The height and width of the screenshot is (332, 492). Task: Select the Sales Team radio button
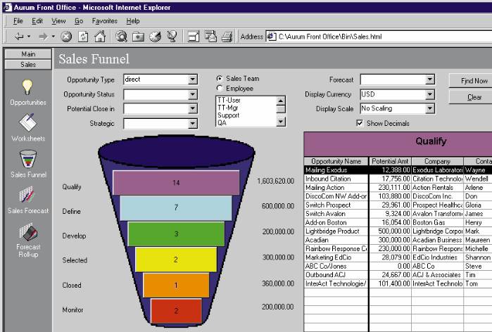click(x=220, y=78)
